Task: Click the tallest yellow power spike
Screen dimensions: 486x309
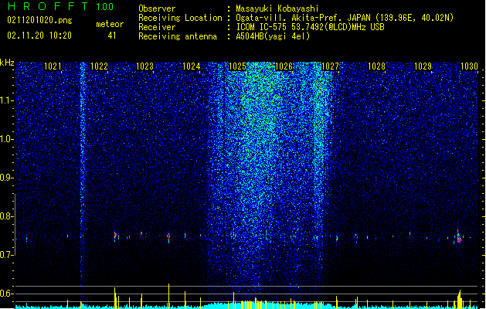Action: [169, 296]
